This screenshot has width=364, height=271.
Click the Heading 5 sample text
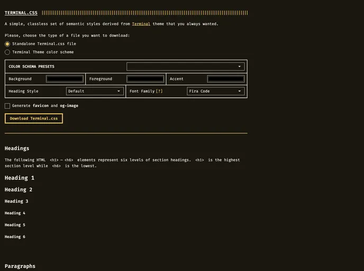tap(15, 225)
